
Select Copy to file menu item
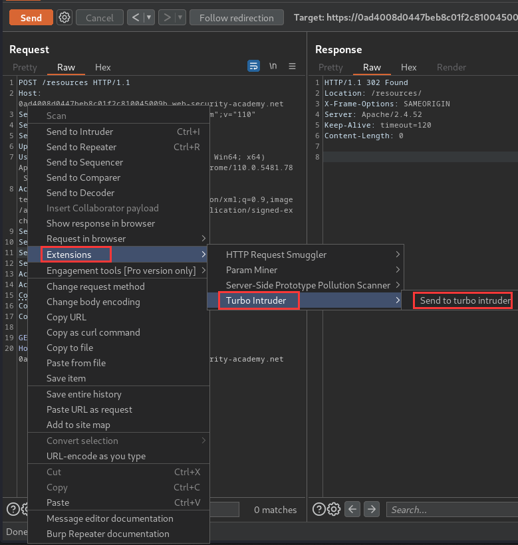click(118, 348)
